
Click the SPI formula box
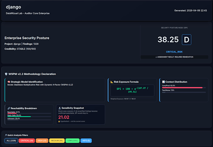tap(132, 90)
